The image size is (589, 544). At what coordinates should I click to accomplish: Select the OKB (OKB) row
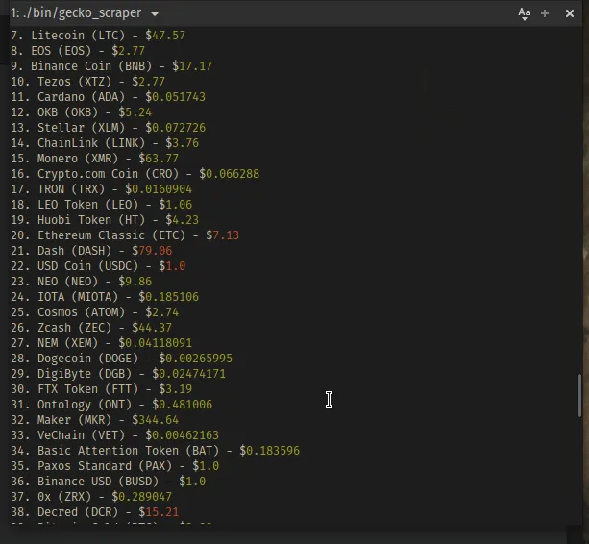81,112
